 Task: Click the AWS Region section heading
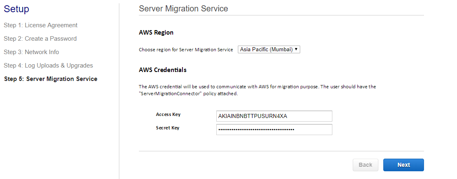coord(156,33)
